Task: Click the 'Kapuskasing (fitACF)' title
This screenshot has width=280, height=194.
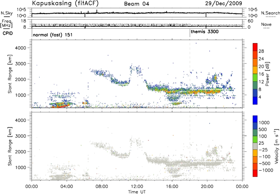Action: click(x=65, y=3)
